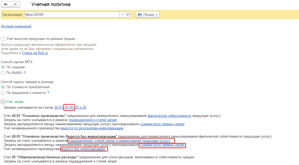Viewport: 299px width, 165px height.
Task: Open the 'История изменений' link
Action: click(16, 26)
